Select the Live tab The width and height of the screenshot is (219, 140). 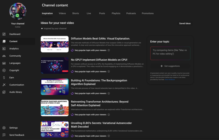coord(89,13)
